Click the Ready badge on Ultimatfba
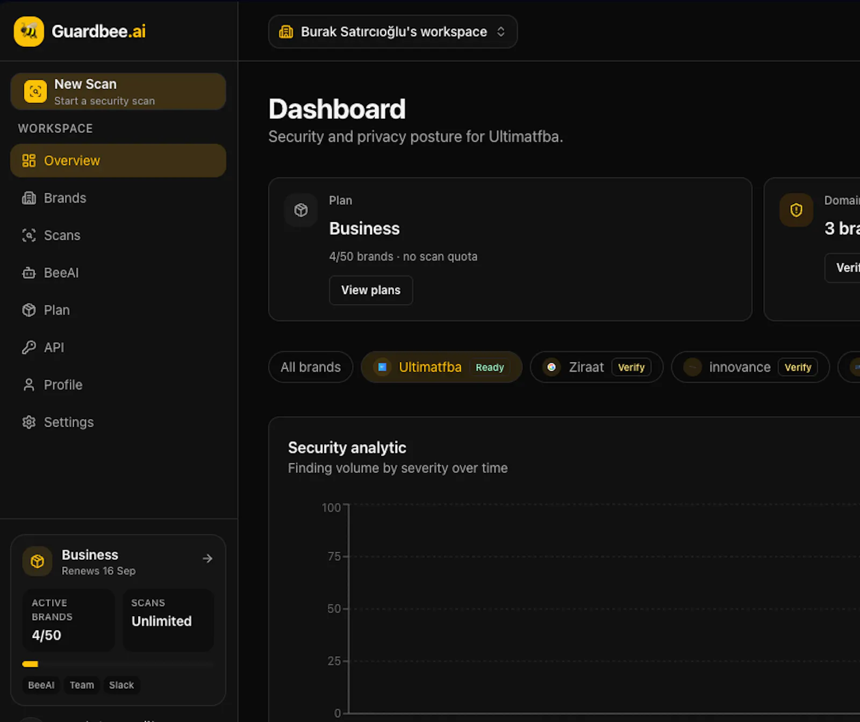 pos(490,367)
